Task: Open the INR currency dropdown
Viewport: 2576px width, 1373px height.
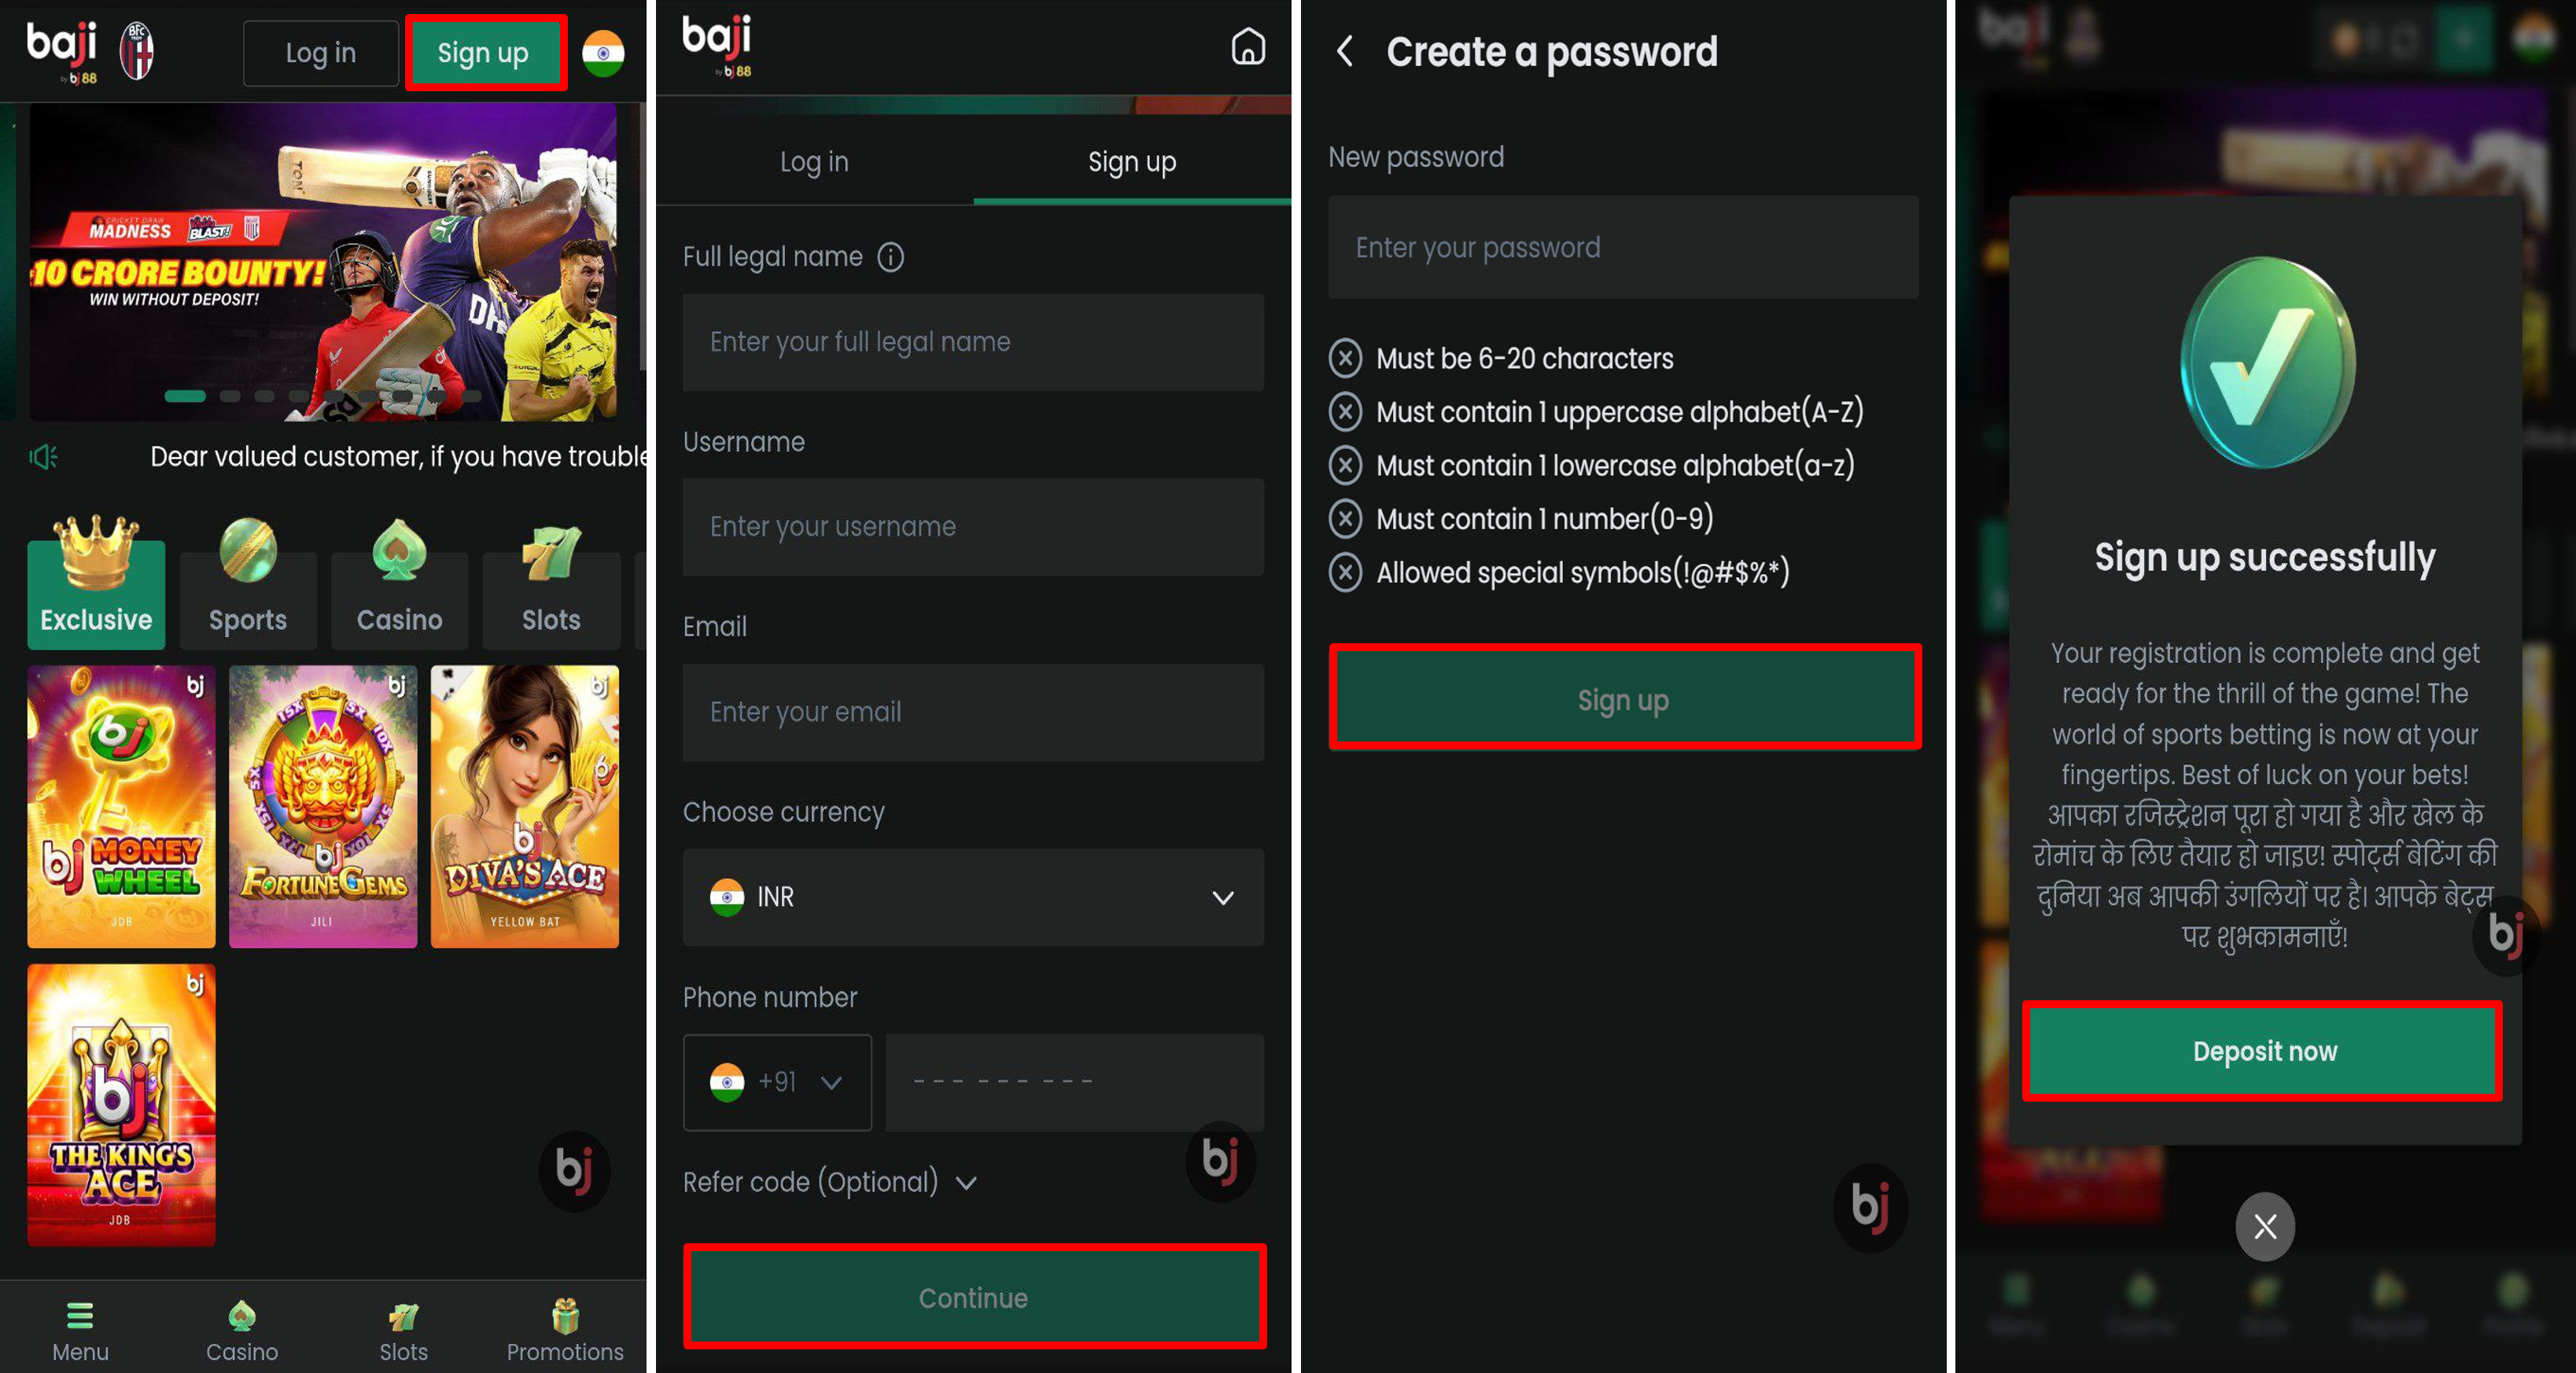Action: tap(973, 897)
